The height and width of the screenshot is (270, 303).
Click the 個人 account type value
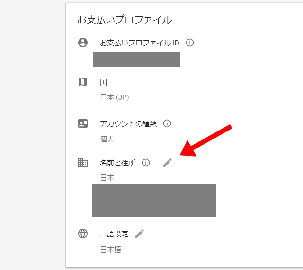[x=107, y=139]
